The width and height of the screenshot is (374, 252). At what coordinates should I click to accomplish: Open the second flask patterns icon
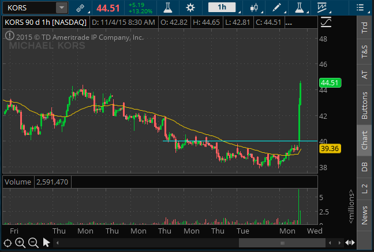300,8
